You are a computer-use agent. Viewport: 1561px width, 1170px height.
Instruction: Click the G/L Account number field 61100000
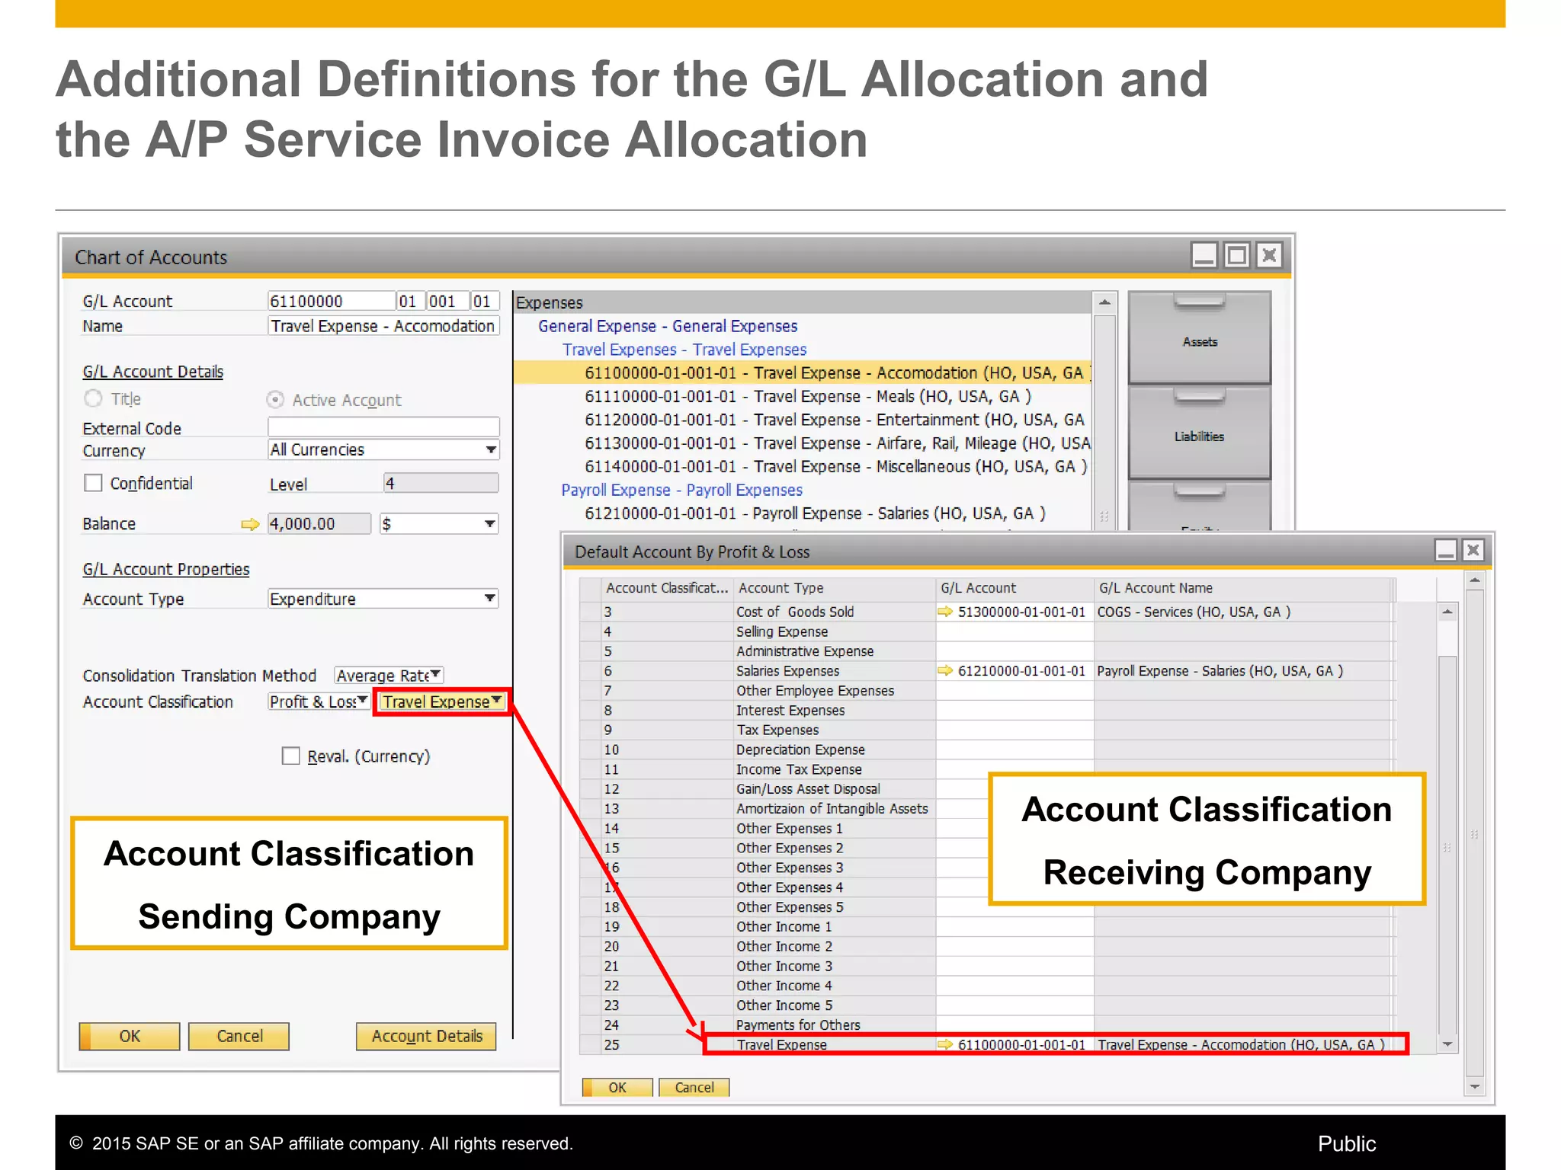coord(331,301)
